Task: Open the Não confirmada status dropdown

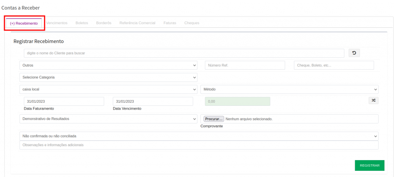Action: (x=199, y=136)
